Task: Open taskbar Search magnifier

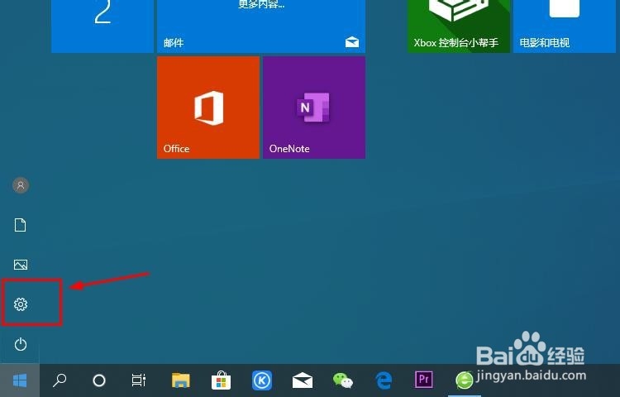Action: [x=60, y=380]
